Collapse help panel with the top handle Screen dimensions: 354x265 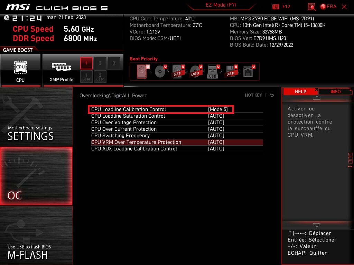point(317,98)
